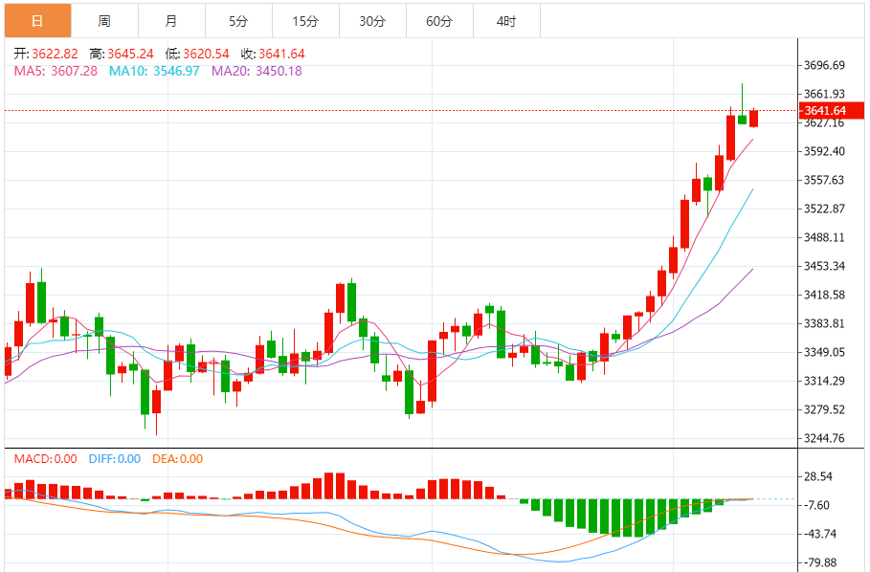Open the 60分 timeframe tab

[439, 20]
